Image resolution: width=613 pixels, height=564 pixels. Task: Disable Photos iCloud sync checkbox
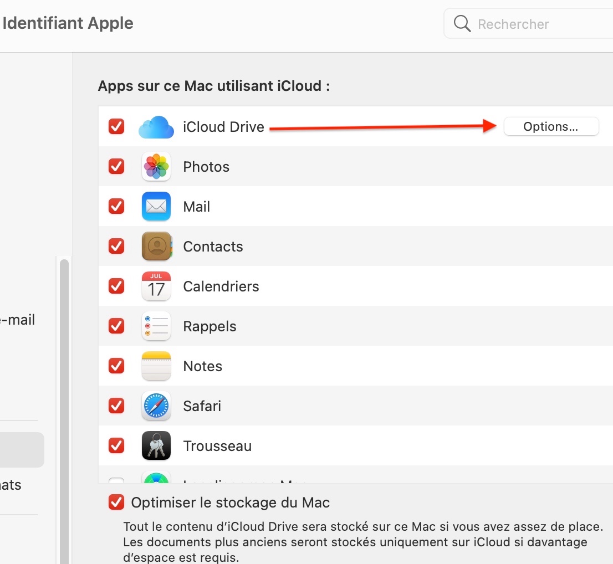point(116,167)
